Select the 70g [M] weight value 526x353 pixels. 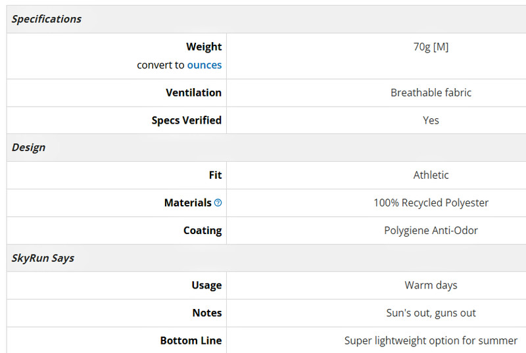coord(431,47)
